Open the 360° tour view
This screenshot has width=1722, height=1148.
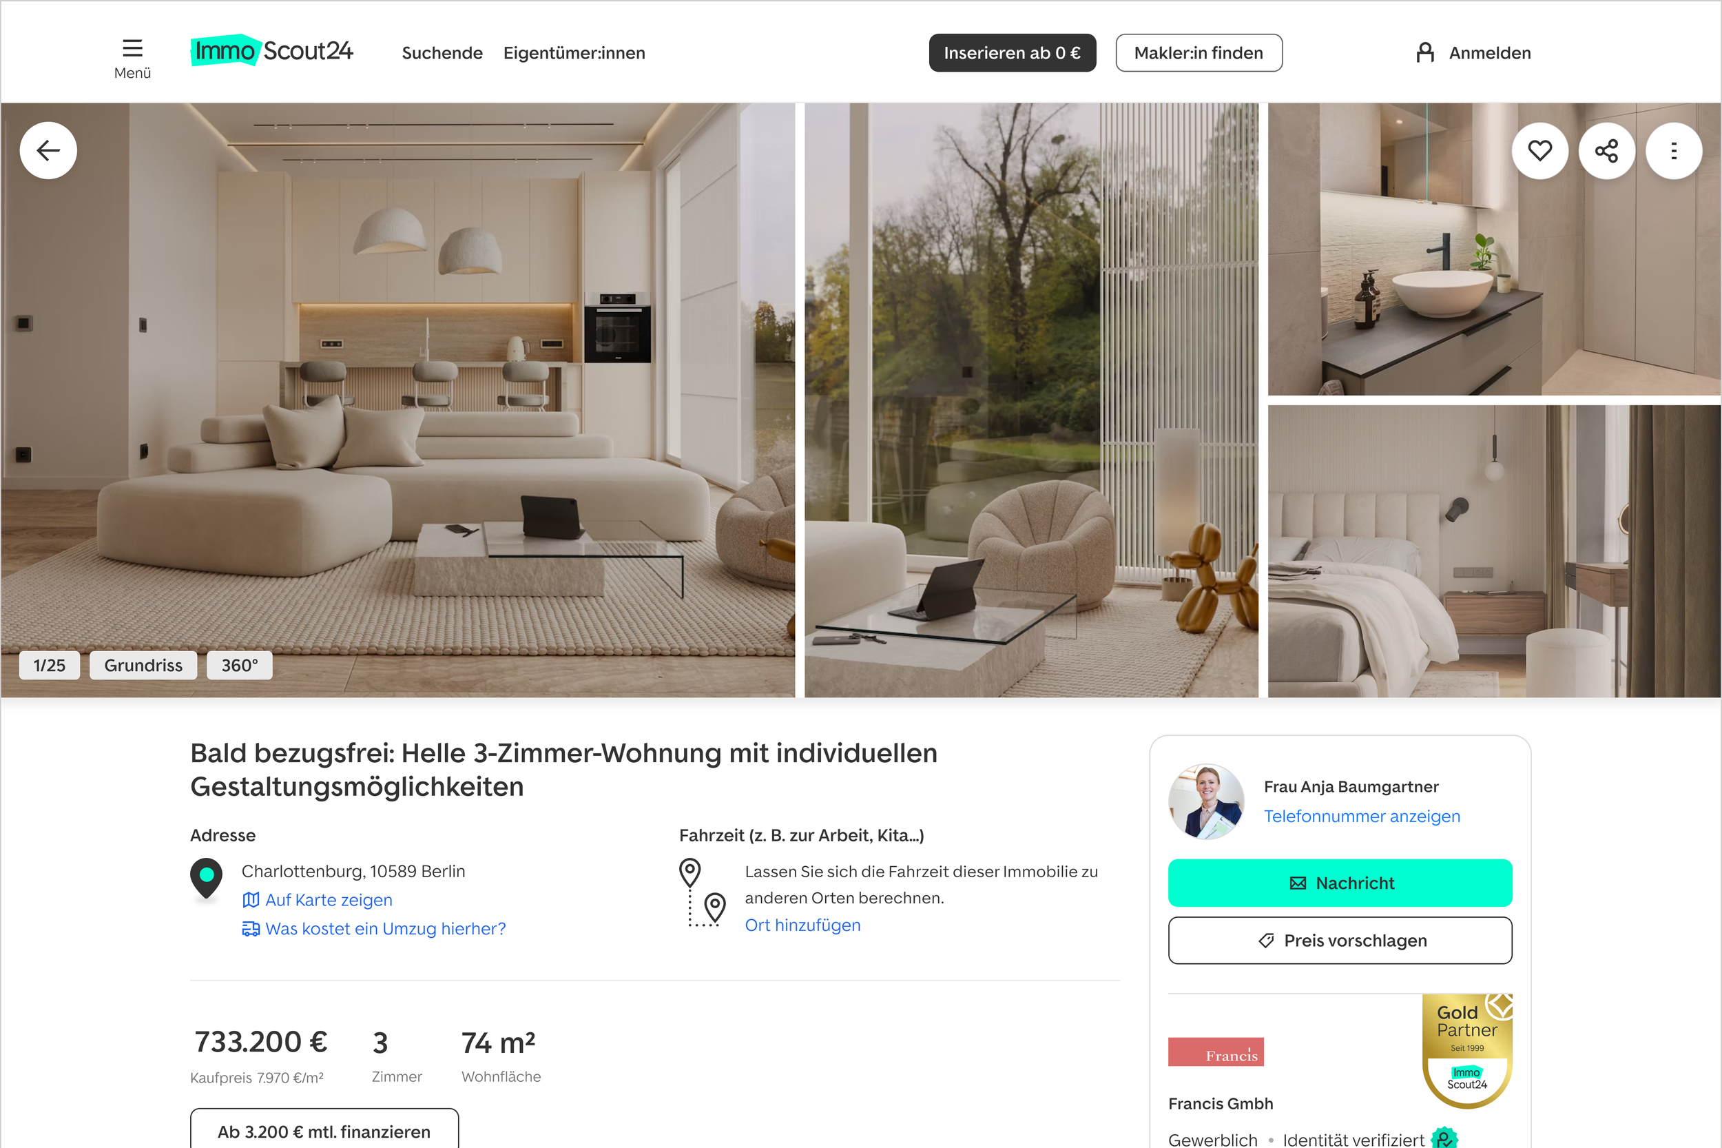(x=239, y=665)
